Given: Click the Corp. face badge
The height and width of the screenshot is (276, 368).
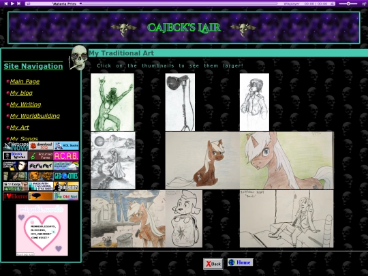Looking at the screenshot, I should (15, 186).
